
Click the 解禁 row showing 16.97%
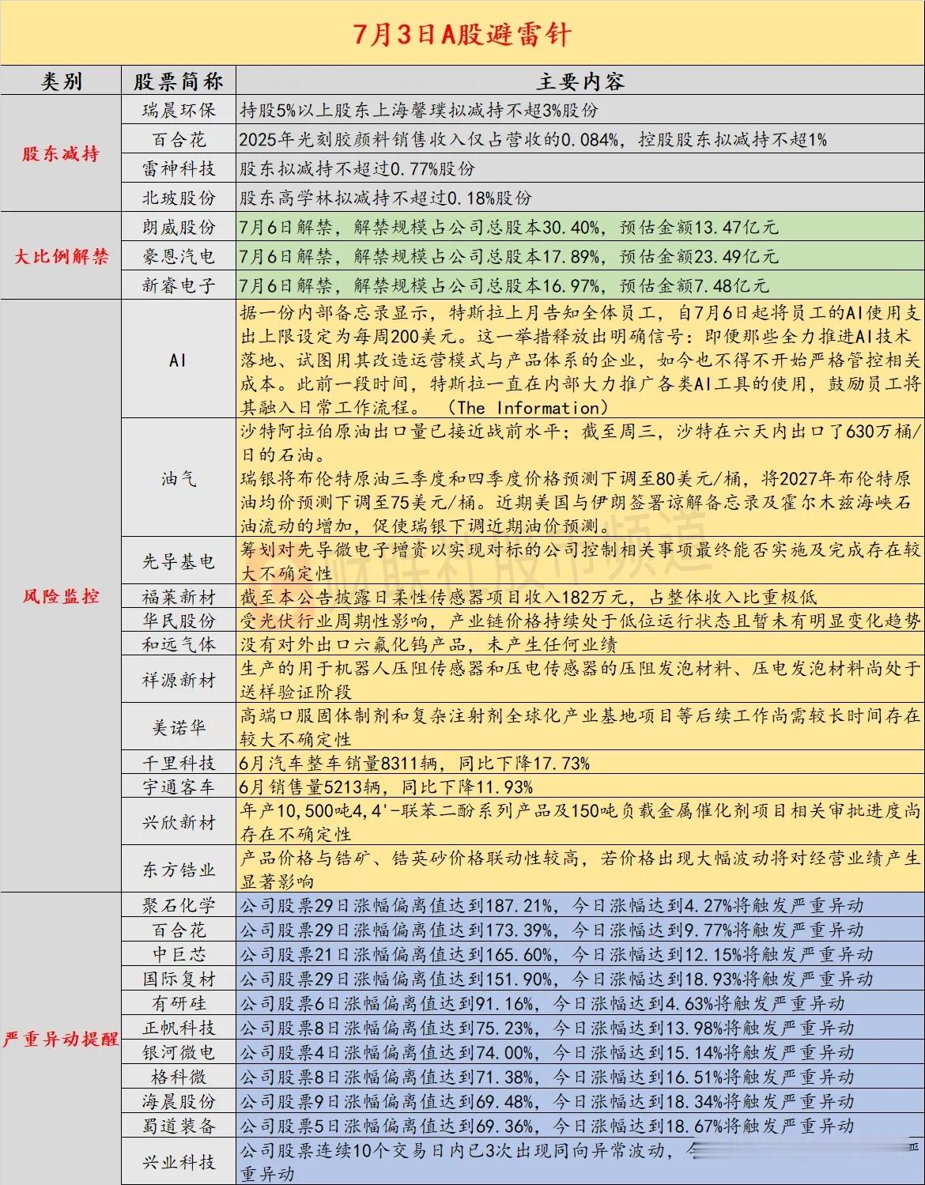pos(580,285)
